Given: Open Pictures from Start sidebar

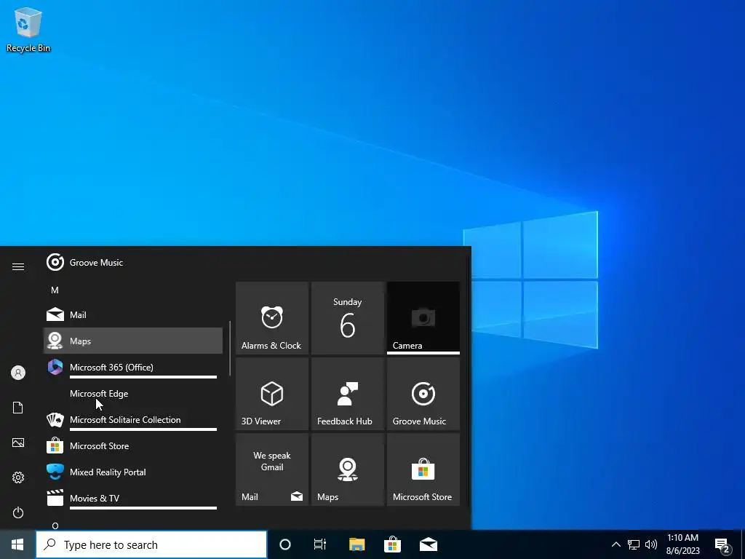Looking at the screenshot, I should point(18,443).
